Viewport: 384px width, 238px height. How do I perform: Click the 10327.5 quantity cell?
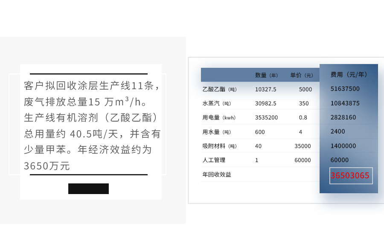coord(265,89)
